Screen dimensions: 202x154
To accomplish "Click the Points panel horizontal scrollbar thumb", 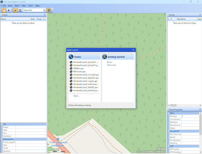I will click(x=173, y=105).
